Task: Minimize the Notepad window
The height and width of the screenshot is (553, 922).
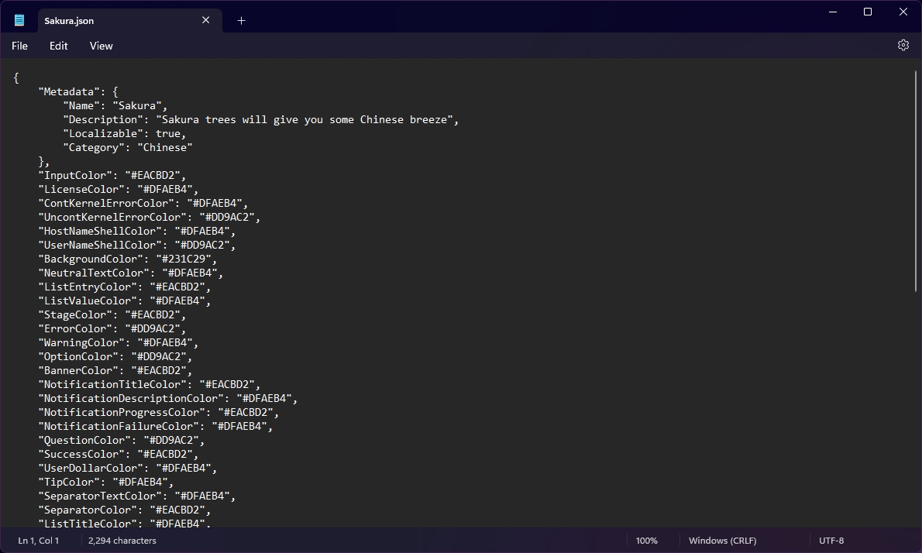Action: point(833,12)
